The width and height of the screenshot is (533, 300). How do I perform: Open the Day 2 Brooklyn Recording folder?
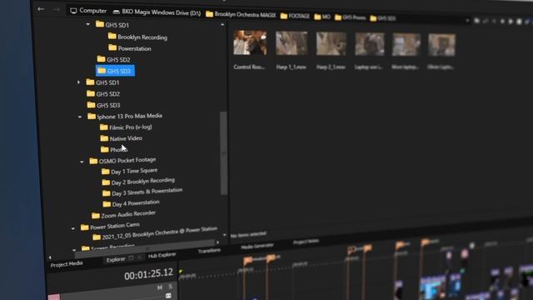pyautogui.click(x=138, y=182)
